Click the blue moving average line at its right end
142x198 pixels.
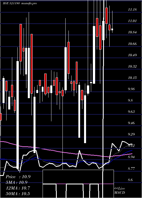132,150
